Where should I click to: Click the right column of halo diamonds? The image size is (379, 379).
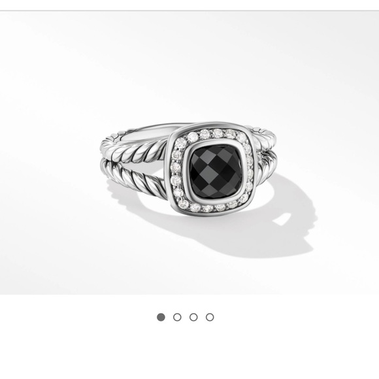tap(249, 169)
